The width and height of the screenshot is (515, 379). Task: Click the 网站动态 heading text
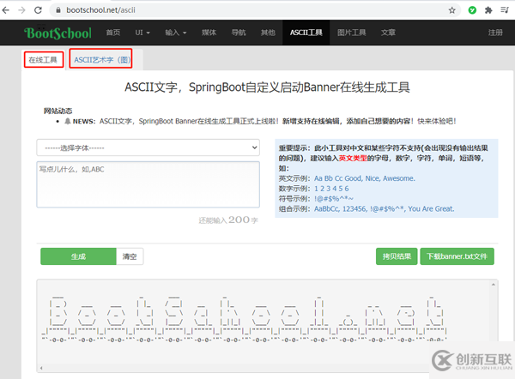pos(58,111)
